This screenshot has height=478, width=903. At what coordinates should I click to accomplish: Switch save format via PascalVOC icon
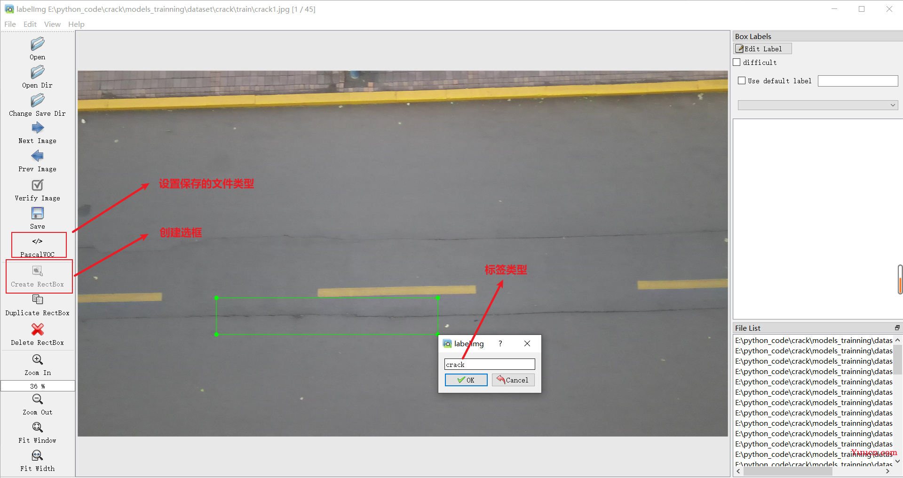coord(38,241)
